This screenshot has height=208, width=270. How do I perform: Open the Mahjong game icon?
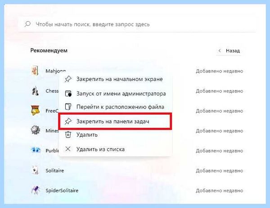[x=35, y=71]
